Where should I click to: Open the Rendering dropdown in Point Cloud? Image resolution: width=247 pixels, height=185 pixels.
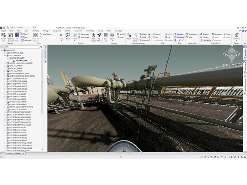pos(217,34)
